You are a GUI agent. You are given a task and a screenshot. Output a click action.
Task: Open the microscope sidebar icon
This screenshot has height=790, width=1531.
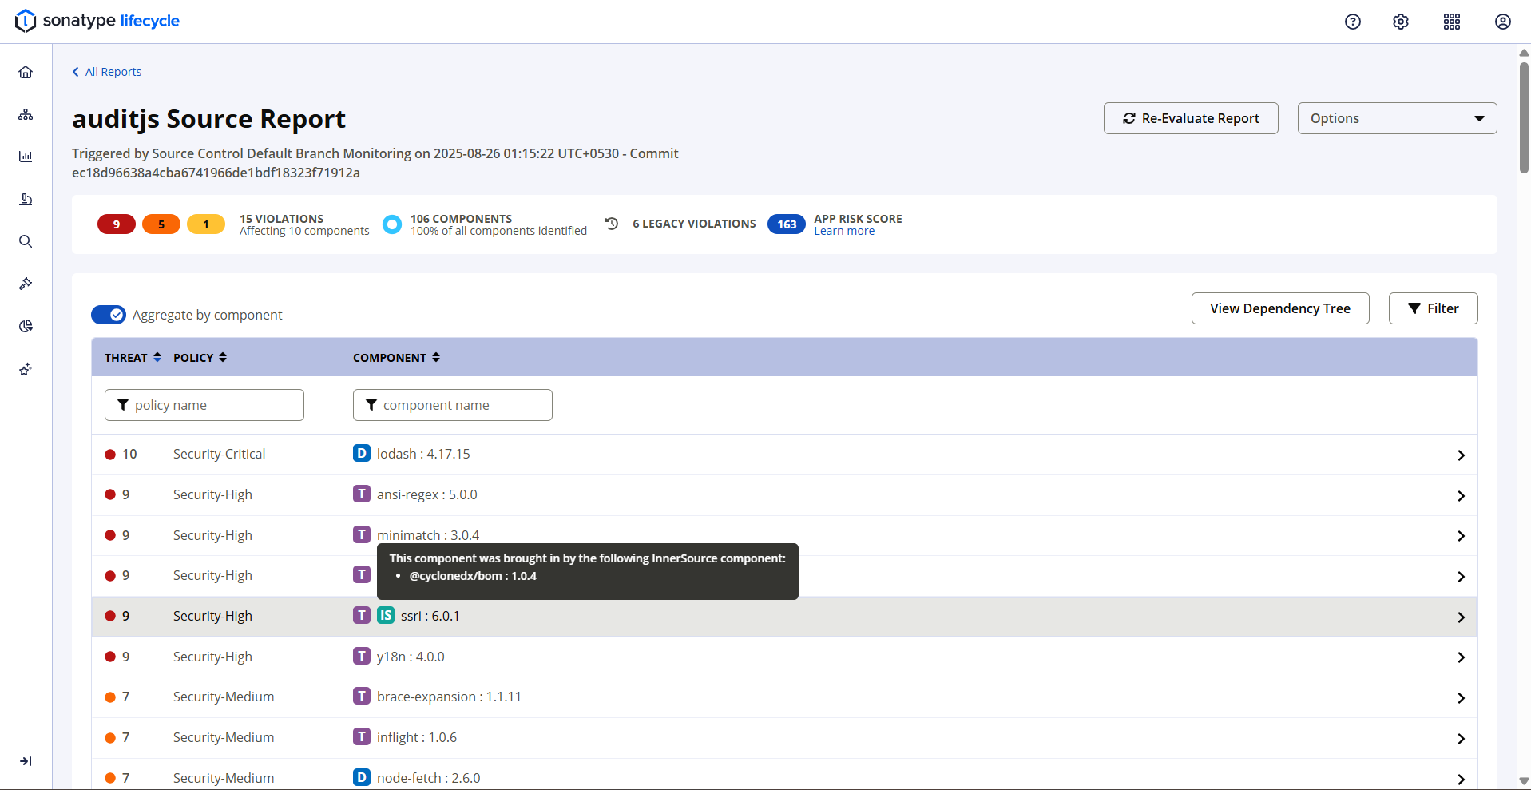(x=26, y=199)
